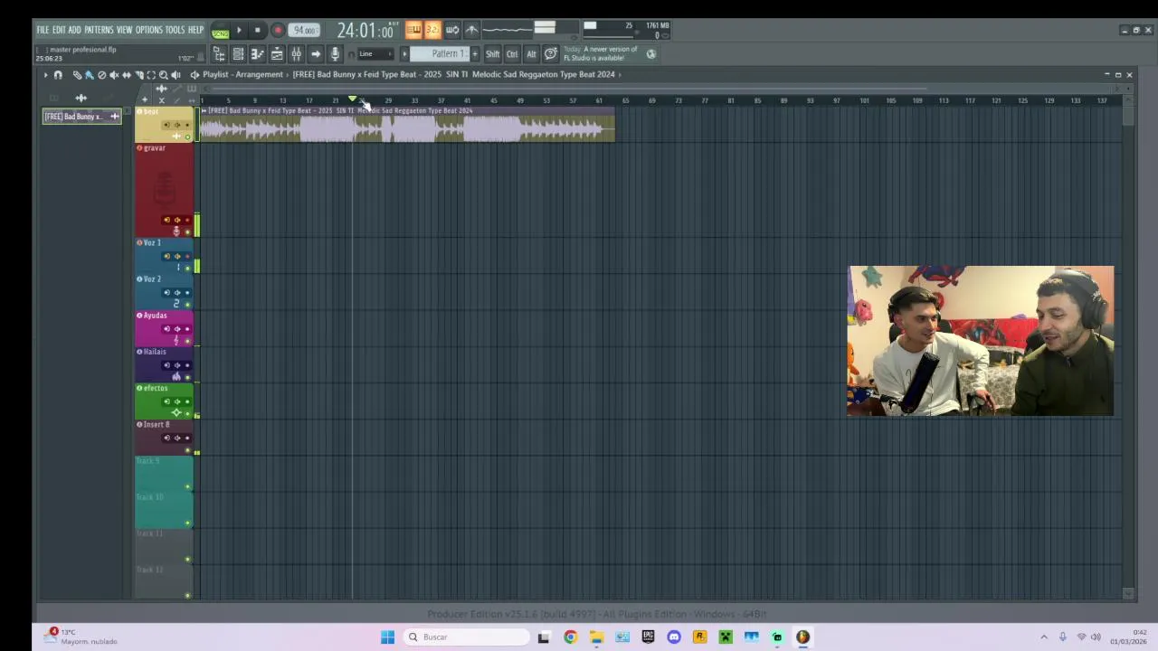Click the playhead marker on timeline ruler
The height and width of the screenshot is (651, 1158).
[x=352, y=99]
